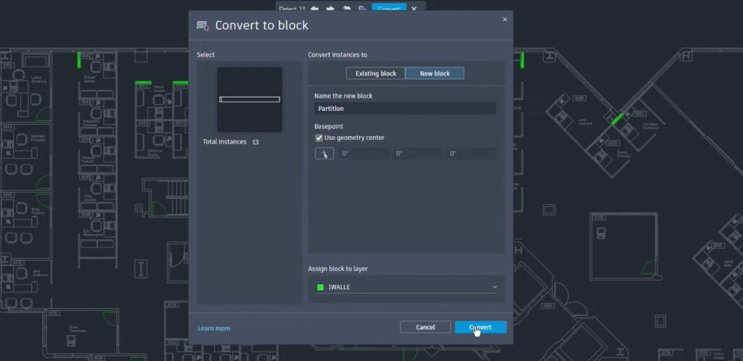Go to previous detected instance arrow

(314, 9)
